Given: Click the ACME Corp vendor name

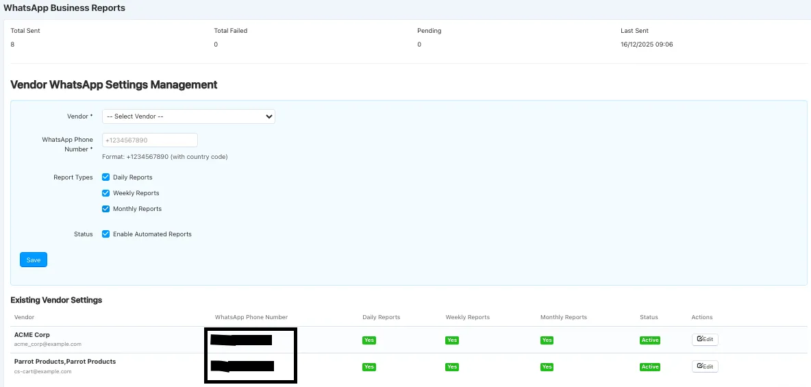Looking at the screenshot, I should [x=32, y=335].
